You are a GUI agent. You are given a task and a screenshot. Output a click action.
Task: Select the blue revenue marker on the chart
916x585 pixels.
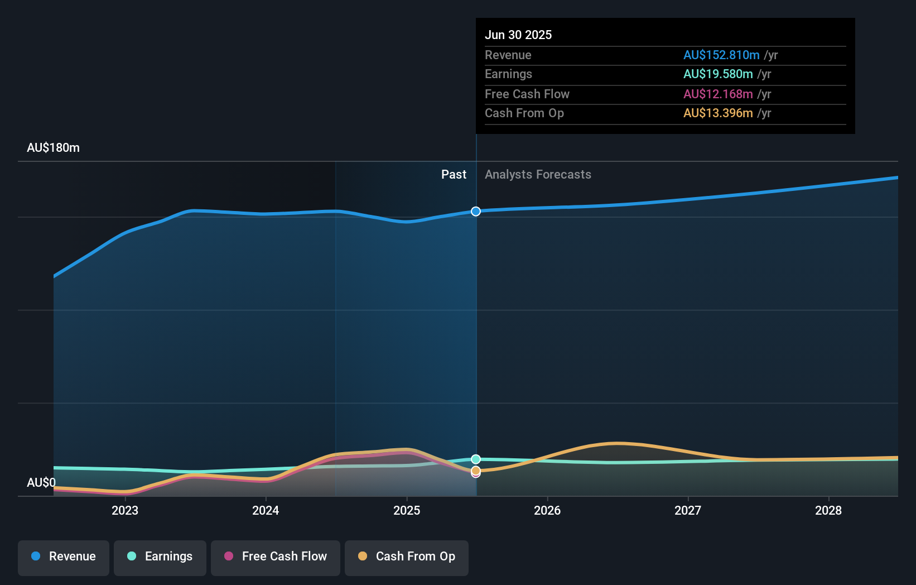(475, 212)
